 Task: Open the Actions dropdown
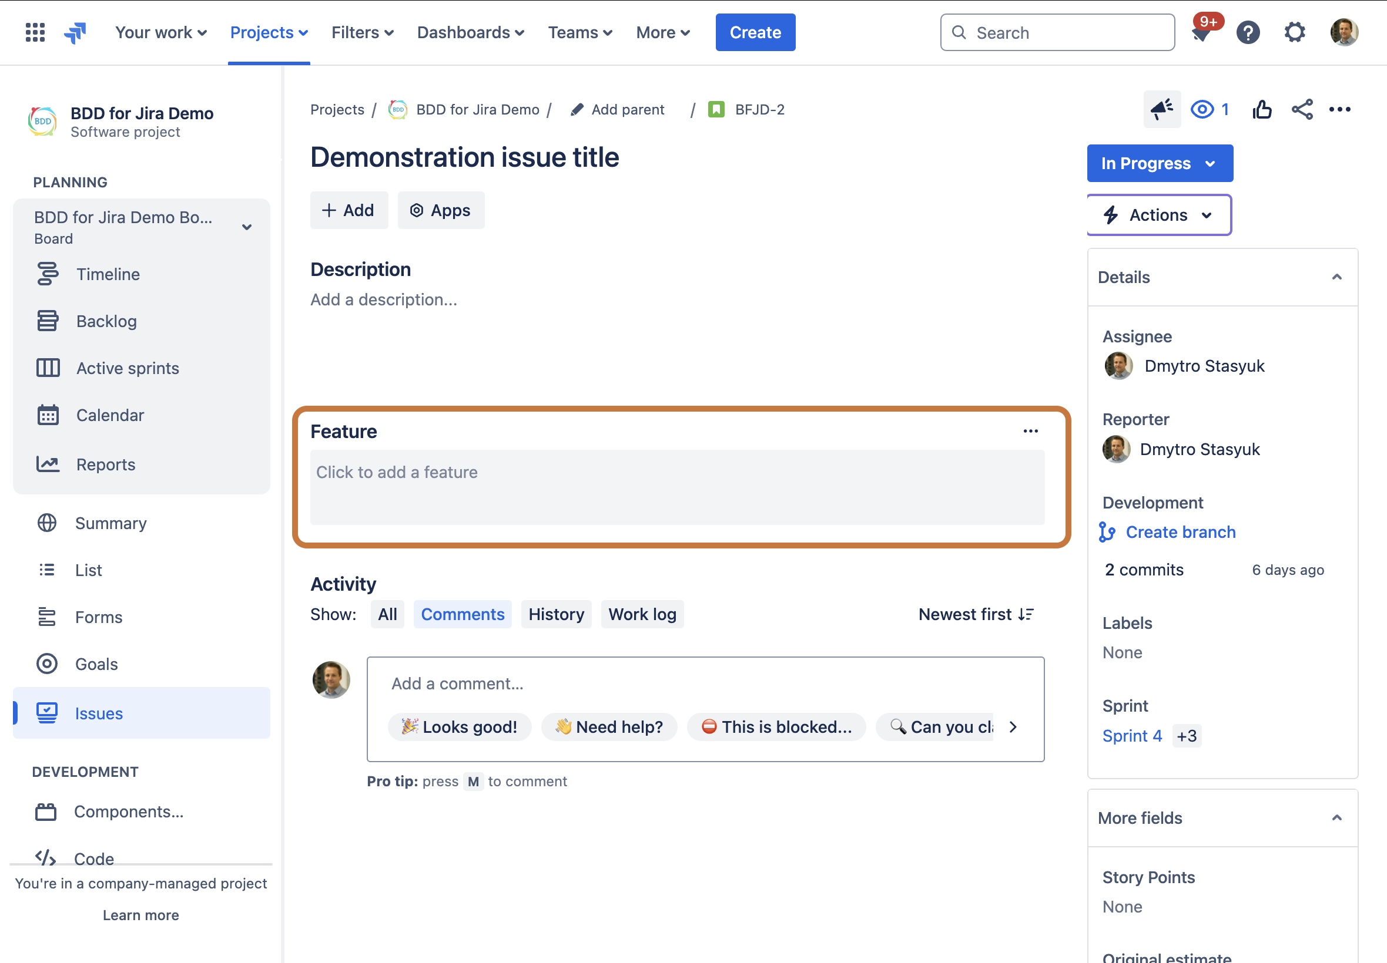pyautogui.click(x=1158, y=215)
